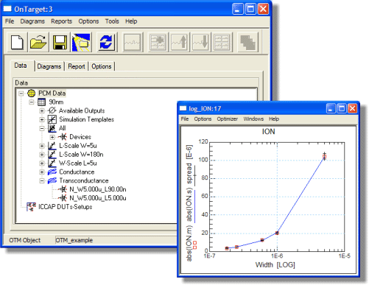Expand the Devices node
The height and width of the screenshot is (285, 369).
coord(52,137)
